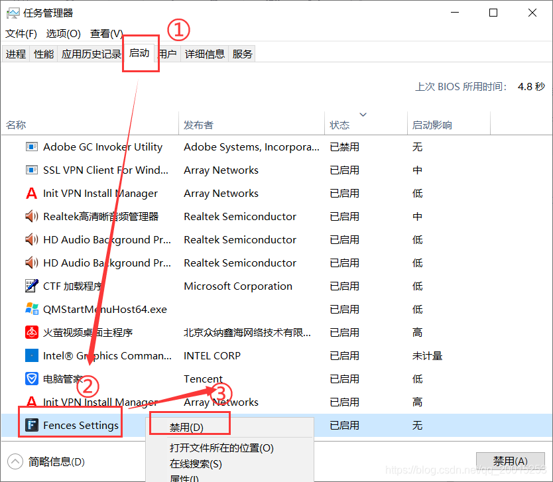Click the 未计量 startup impact cell
This screenshot has height=482, width=553.
click(x=427, y=355)
